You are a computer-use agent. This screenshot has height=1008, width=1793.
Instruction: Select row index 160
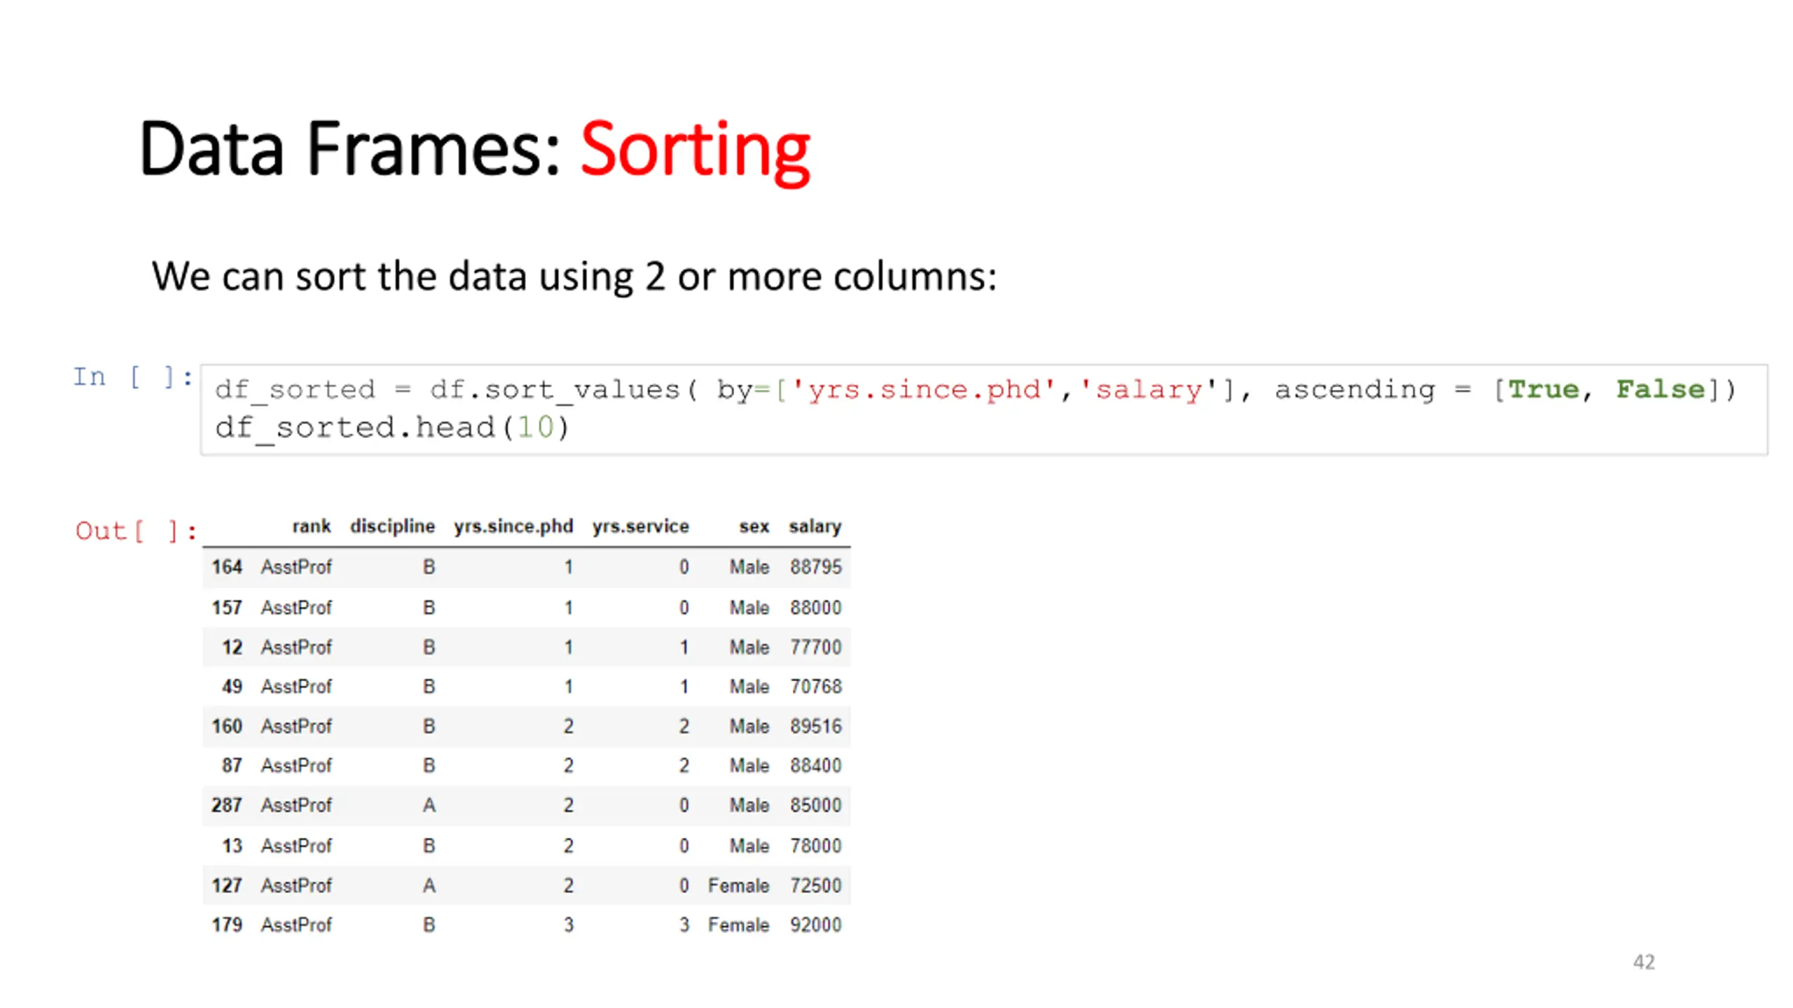[227, 726]
